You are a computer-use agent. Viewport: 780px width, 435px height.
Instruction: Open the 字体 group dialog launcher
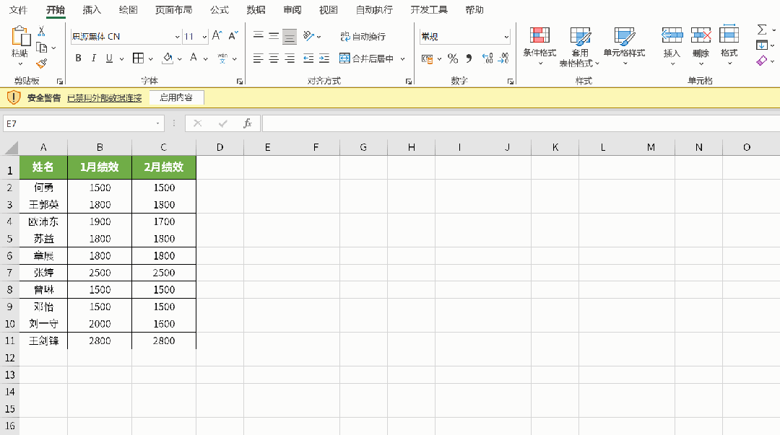(240, 81)
